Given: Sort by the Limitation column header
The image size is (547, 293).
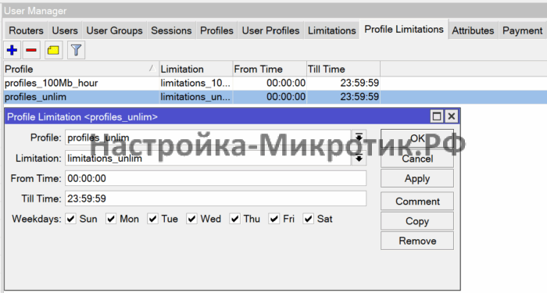Looking at the screenshot, I should point(196,69).
